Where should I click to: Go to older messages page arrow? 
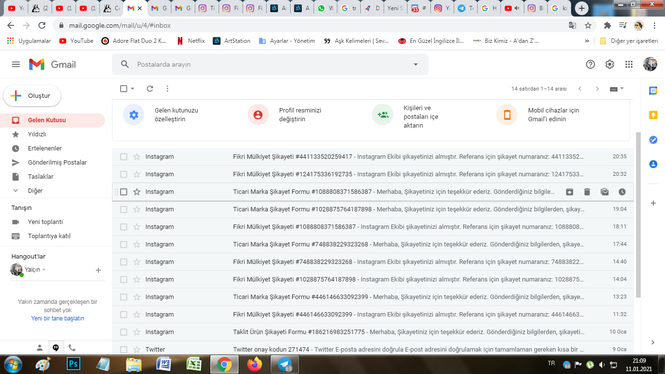tap(597, 89)
